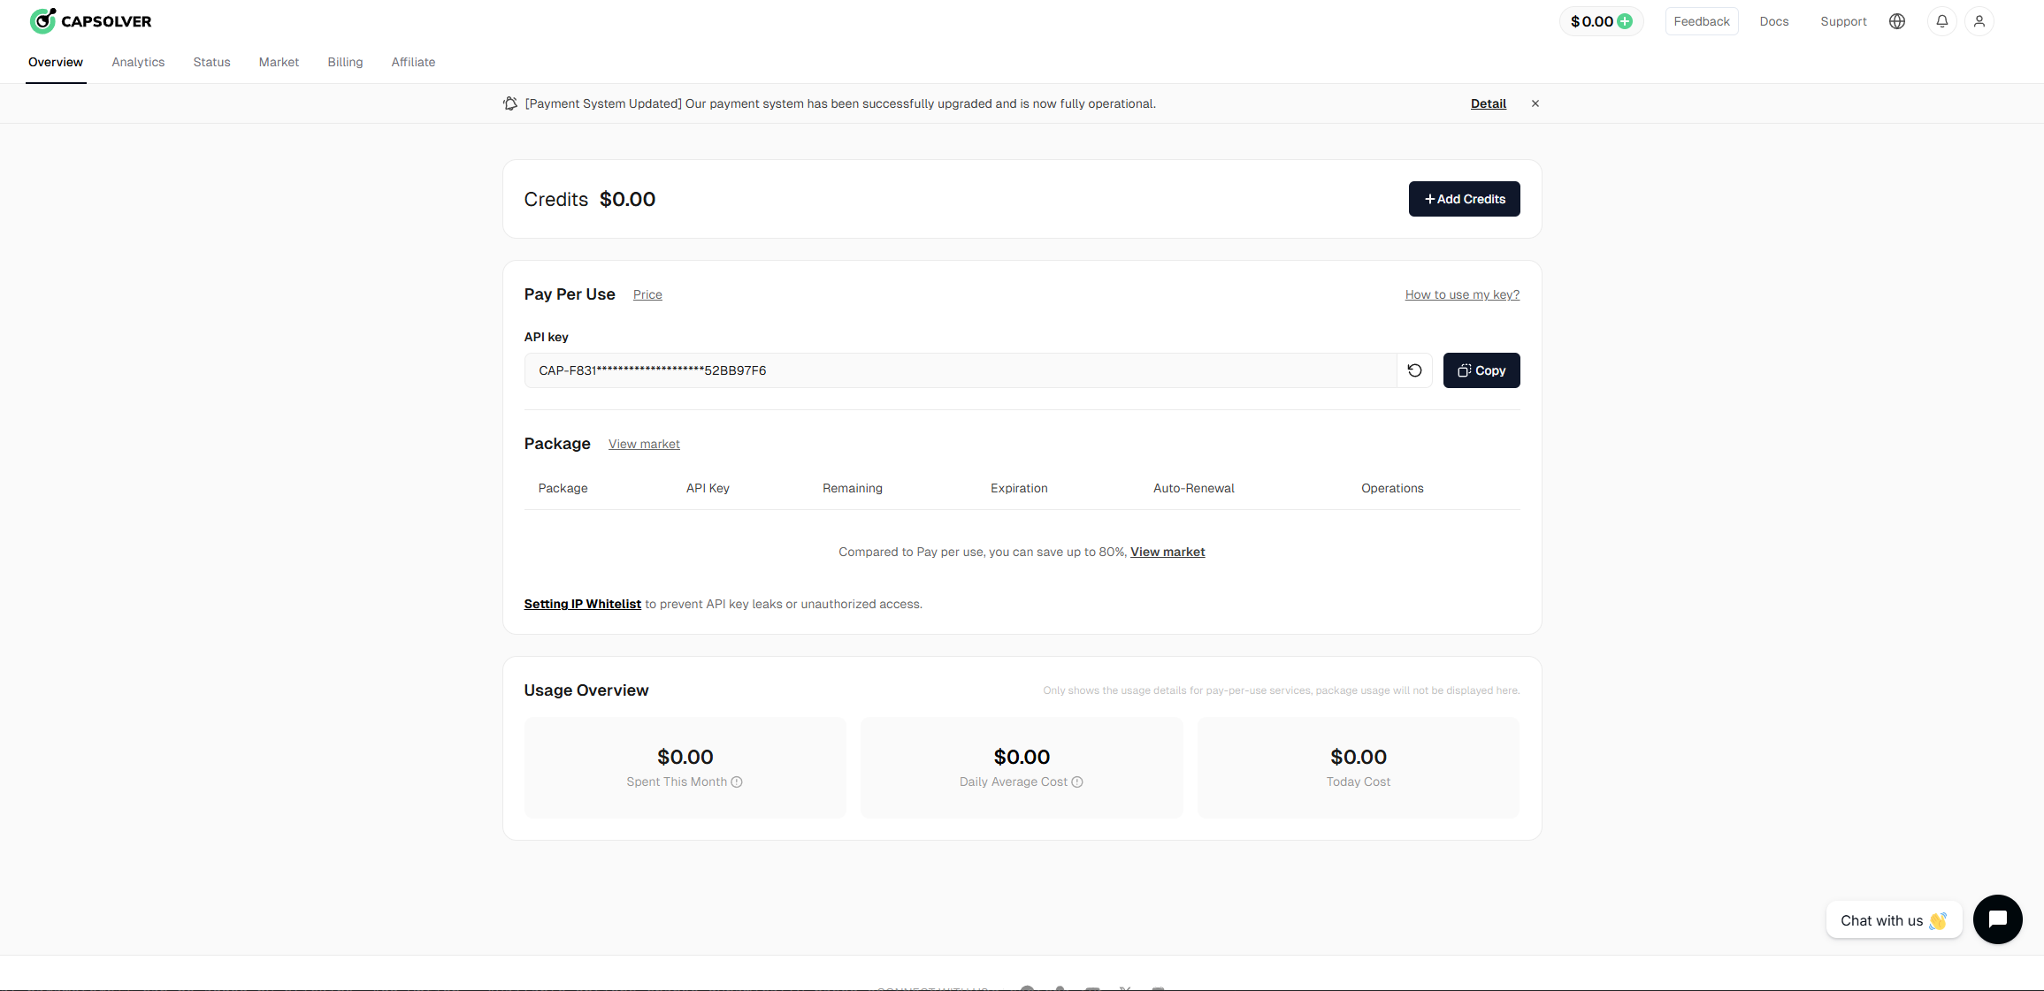
Task: Click the API key field
Action: (x=961, y=370)
